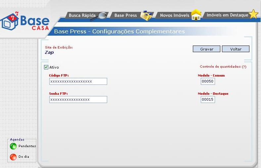
Task: Open Do dia via the red circle icon
Action: [13, 157]
